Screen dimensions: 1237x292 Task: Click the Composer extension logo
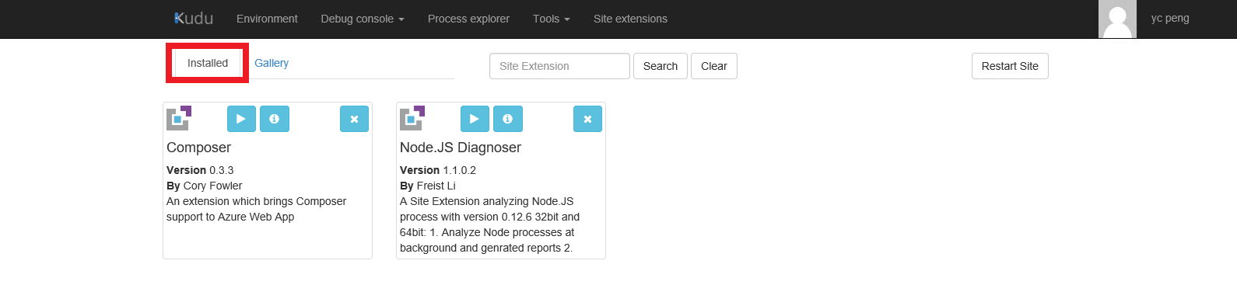click(x=179, y=118)
